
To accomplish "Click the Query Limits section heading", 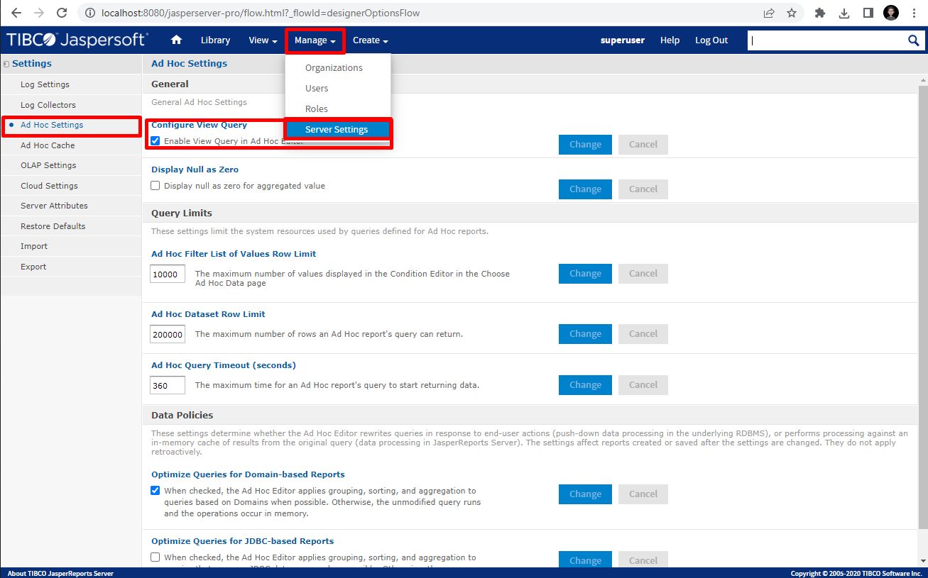I will (182, 213).
